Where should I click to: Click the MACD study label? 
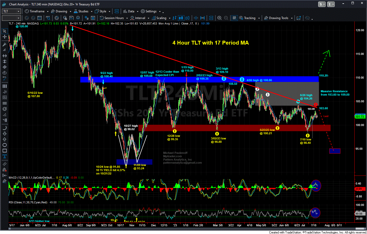(31, 178)
